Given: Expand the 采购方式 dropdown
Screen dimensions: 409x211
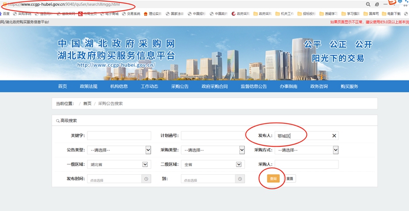Looking at the screenshot, I should (336, 150).
